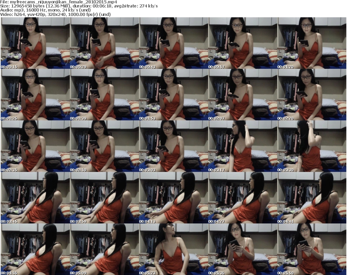
Task: Pick the preview frame 00:02:35
Action: [x=35, y=146]
